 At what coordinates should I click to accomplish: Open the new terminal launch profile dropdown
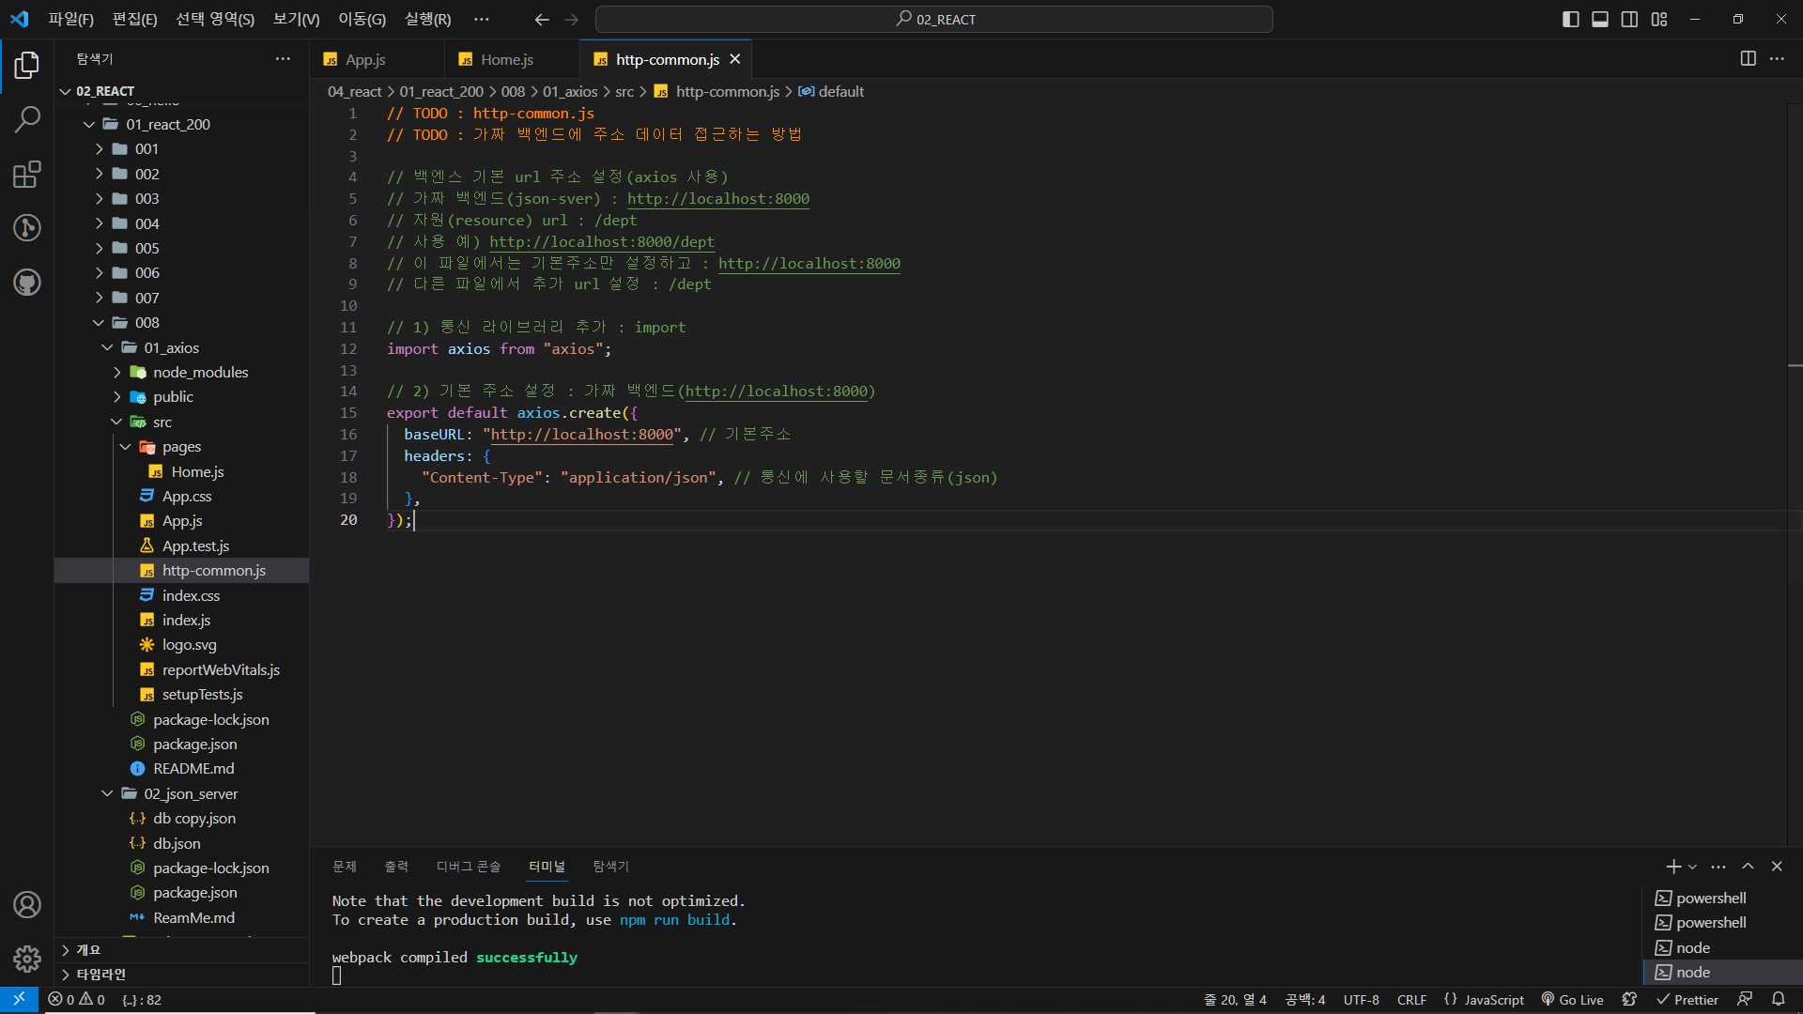[1693, 867]
